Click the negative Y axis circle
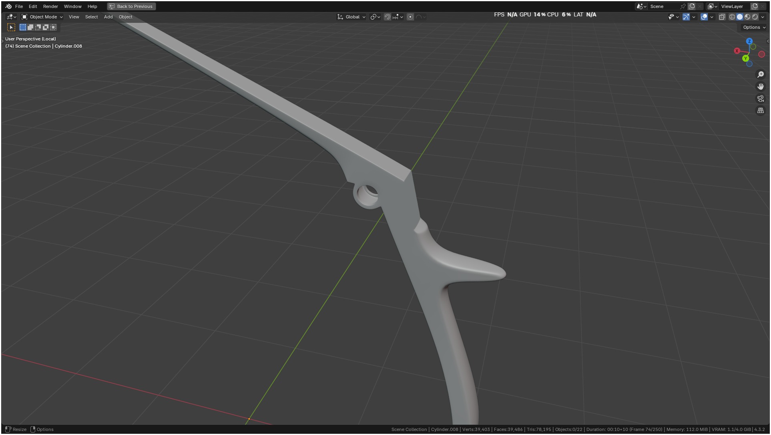Viewport: 771px width, 435px height. (x=753, y=47)
